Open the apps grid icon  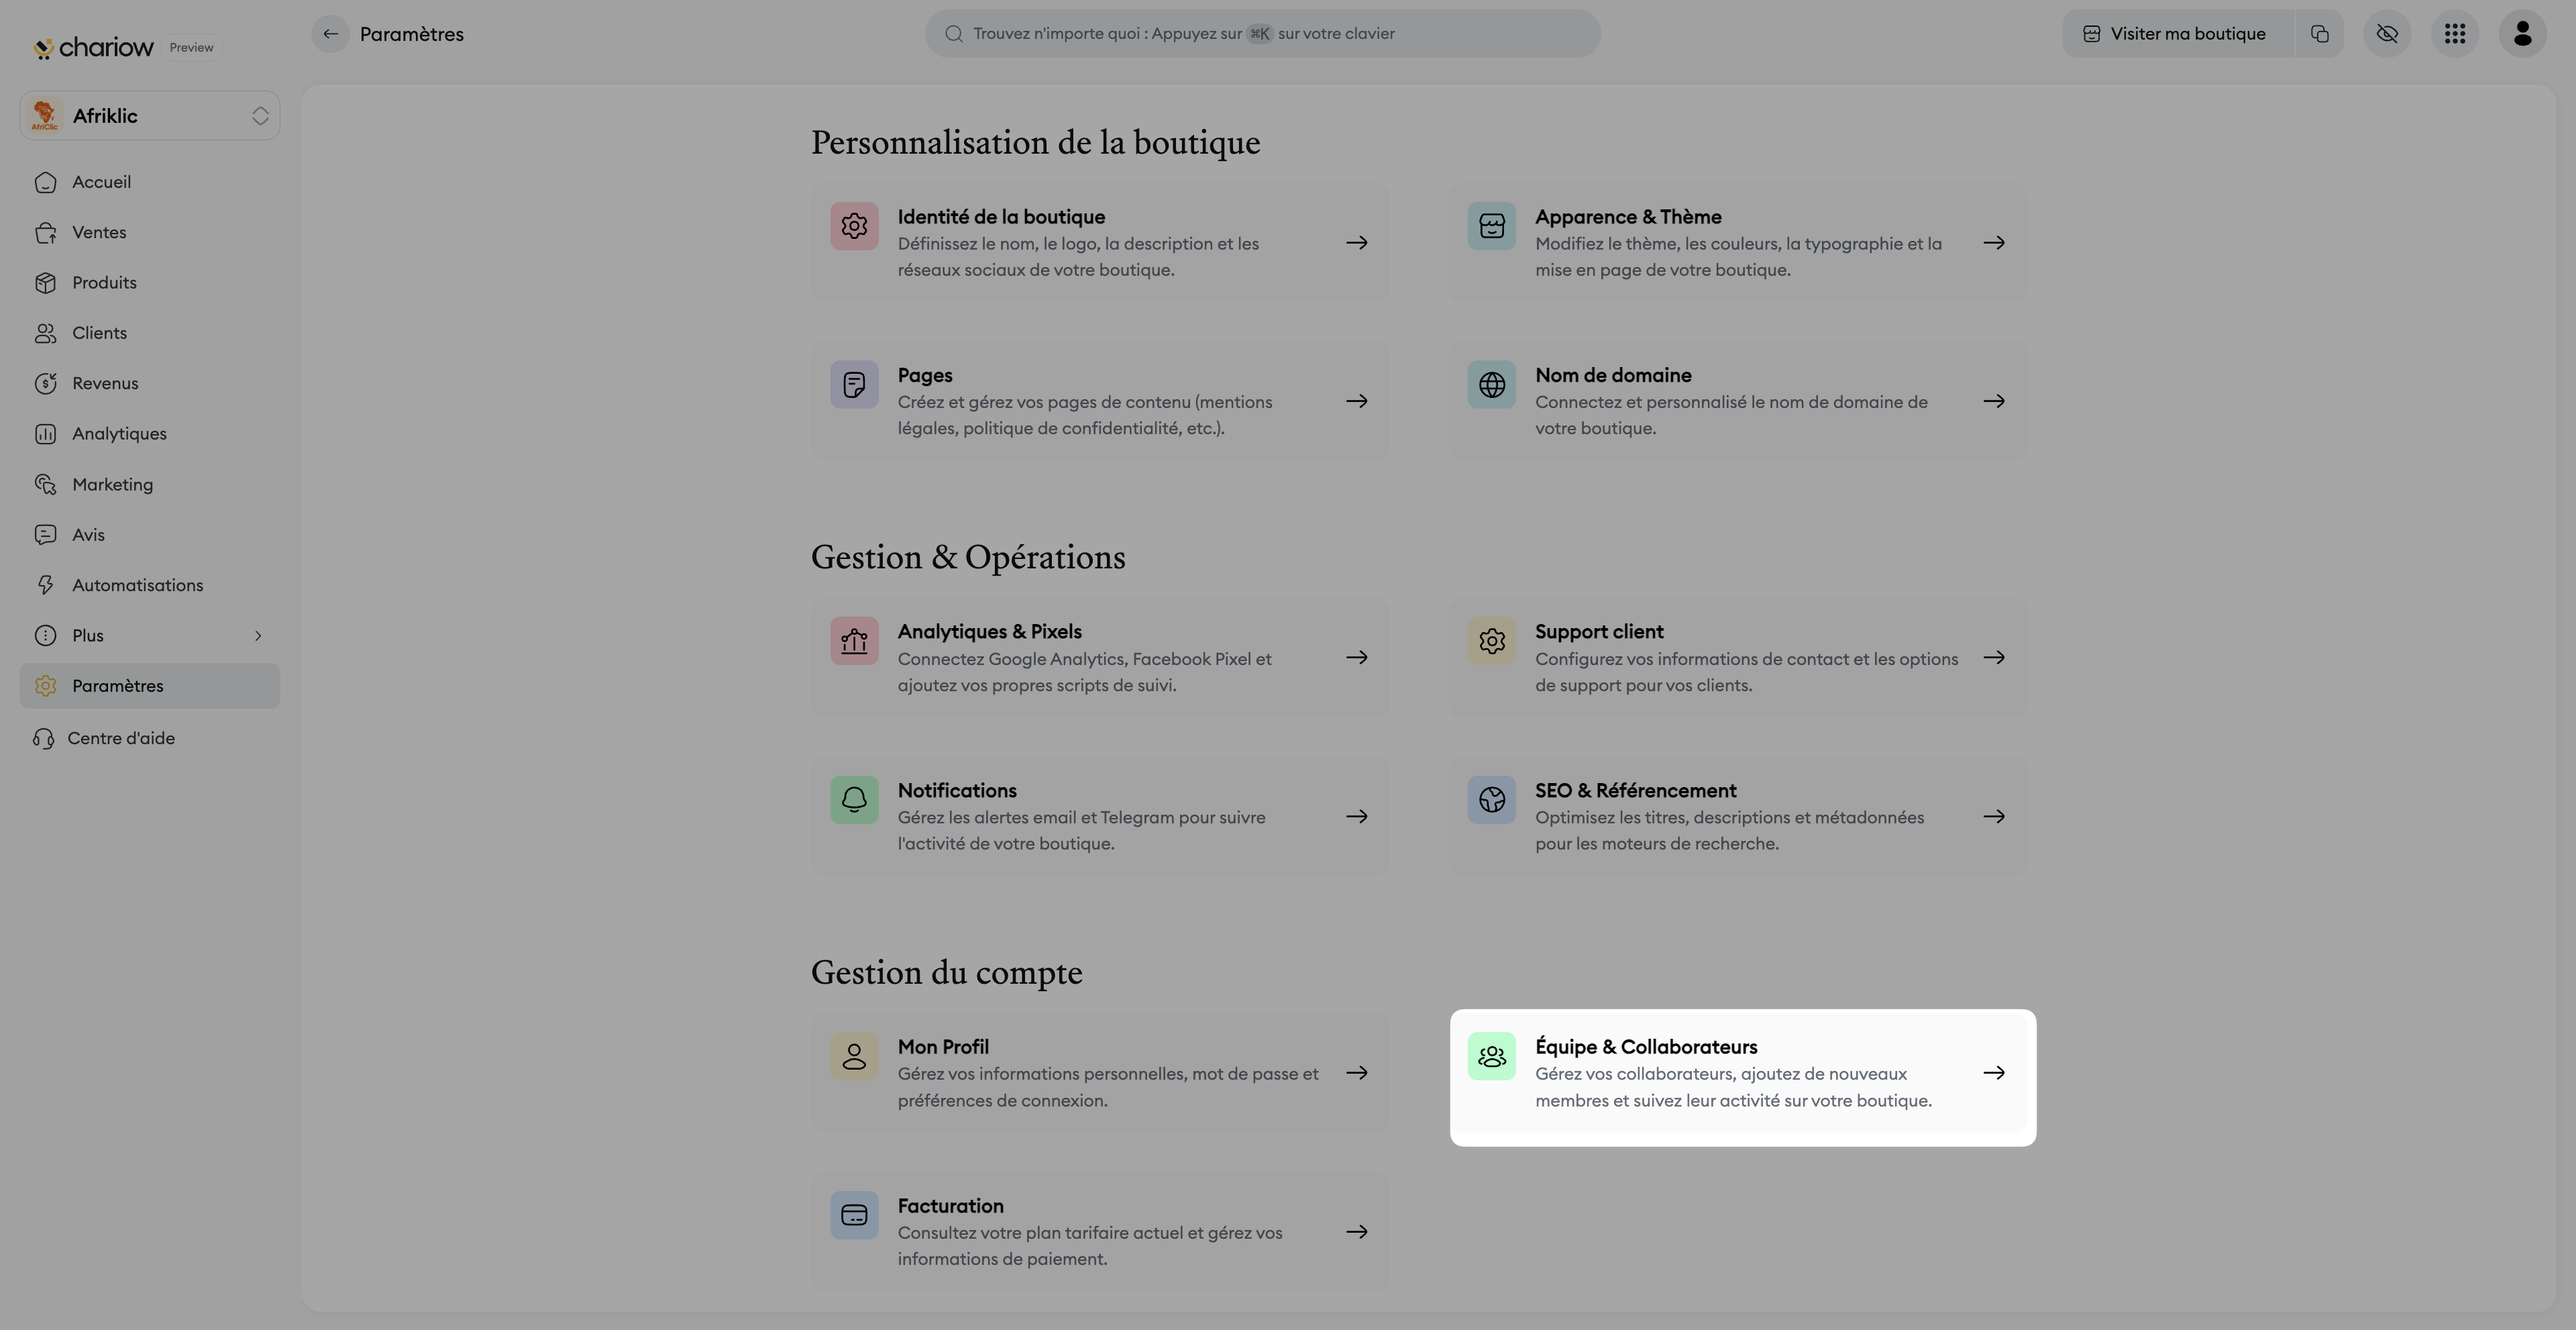point(2455,34)
